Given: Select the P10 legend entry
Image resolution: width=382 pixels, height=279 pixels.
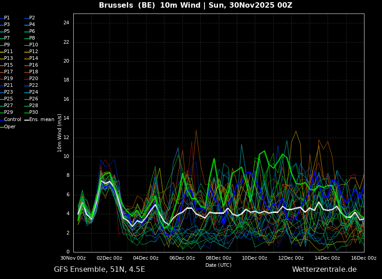Looking at the screenshot, I should click(x=34, y=45).
